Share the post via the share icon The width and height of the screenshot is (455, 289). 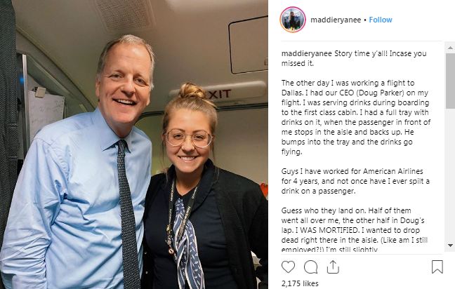333,267
